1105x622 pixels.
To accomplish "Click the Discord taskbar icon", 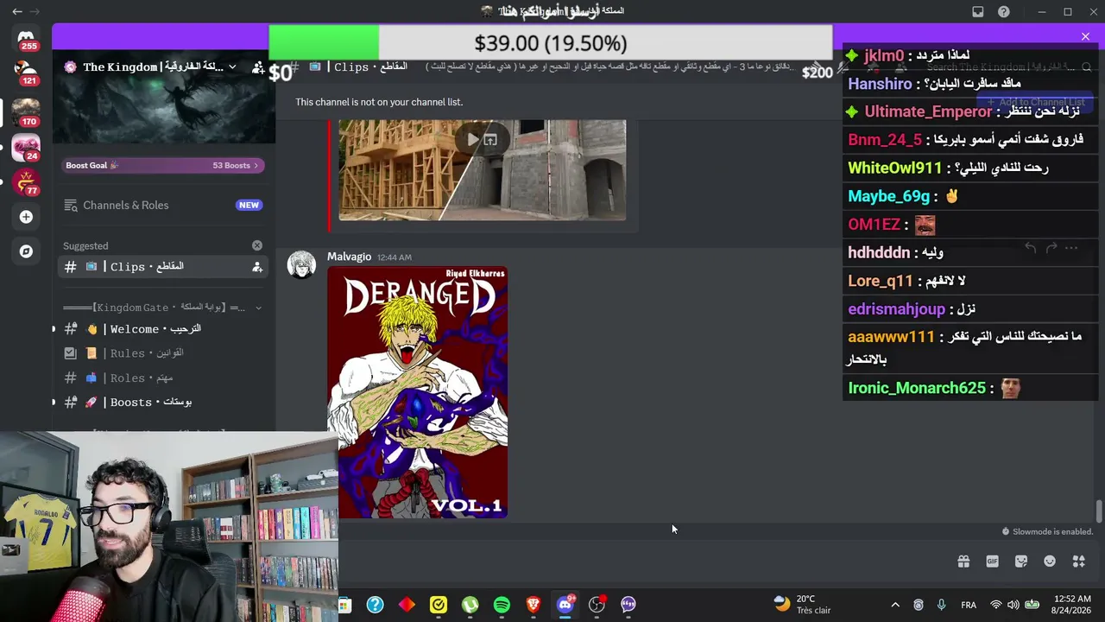I will point(565,605).
